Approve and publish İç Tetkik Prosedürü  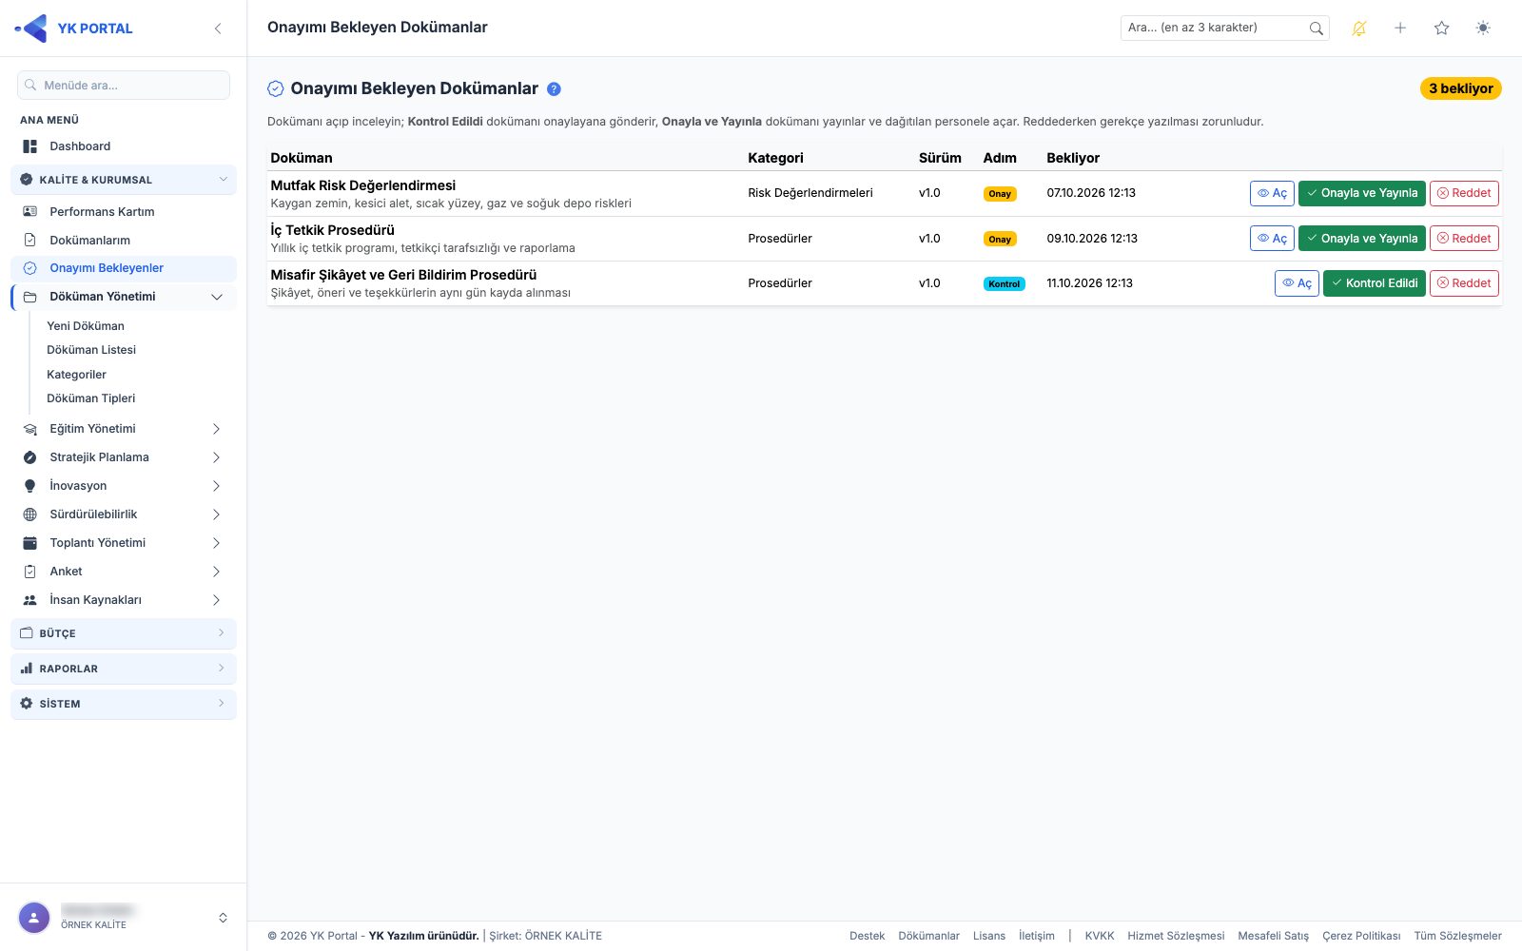1361,239
